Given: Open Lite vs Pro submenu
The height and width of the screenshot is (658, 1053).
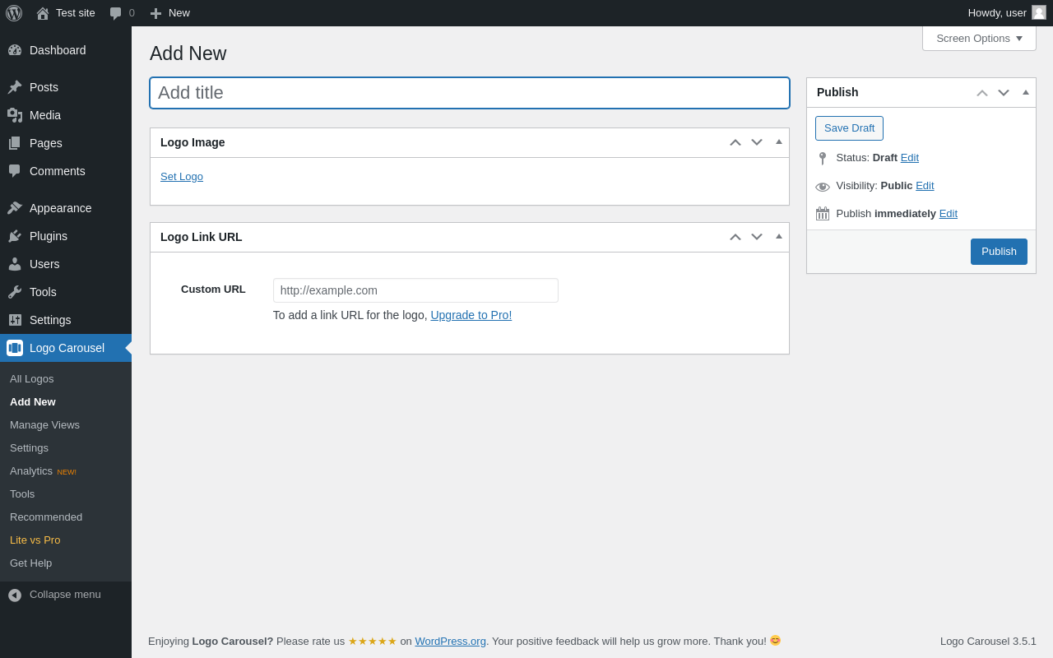Looking at the screenshot, I should (66, 540).
